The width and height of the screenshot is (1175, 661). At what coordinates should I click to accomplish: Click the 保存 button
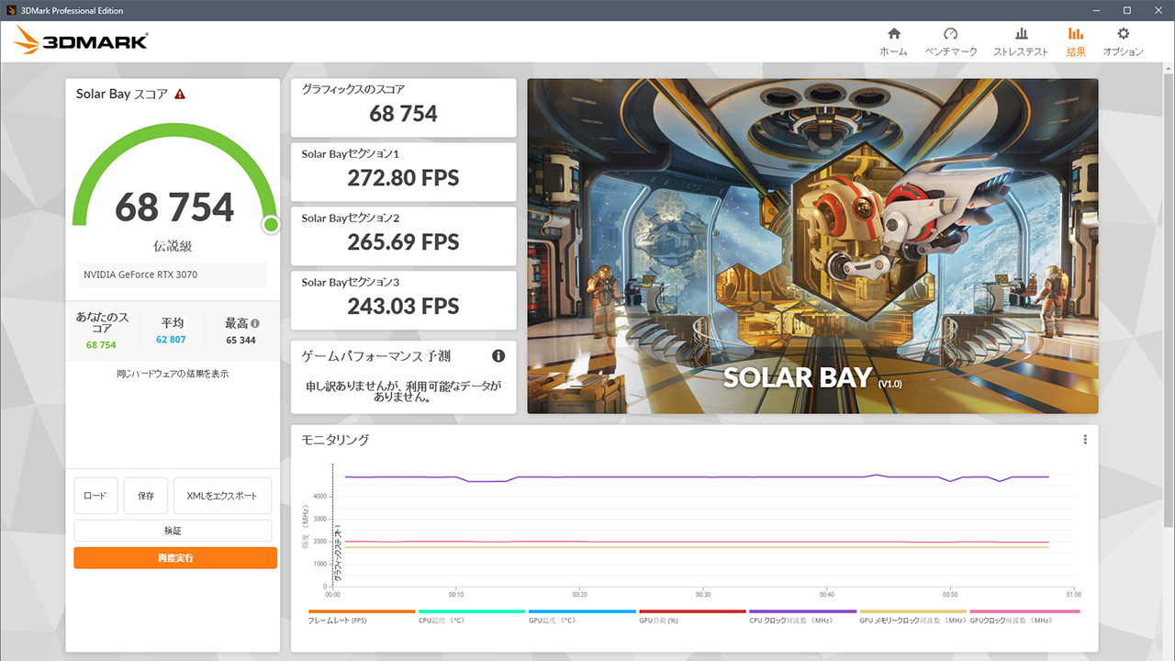tap(146, 496)
